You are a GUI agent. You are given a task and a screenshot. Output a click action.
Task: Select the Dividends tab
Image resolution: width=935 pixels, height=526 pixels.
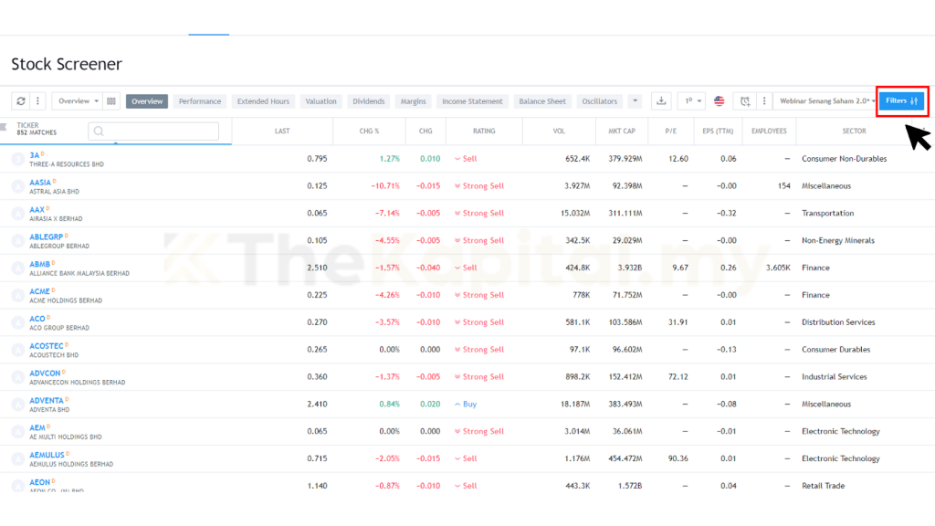coord(369,101)
